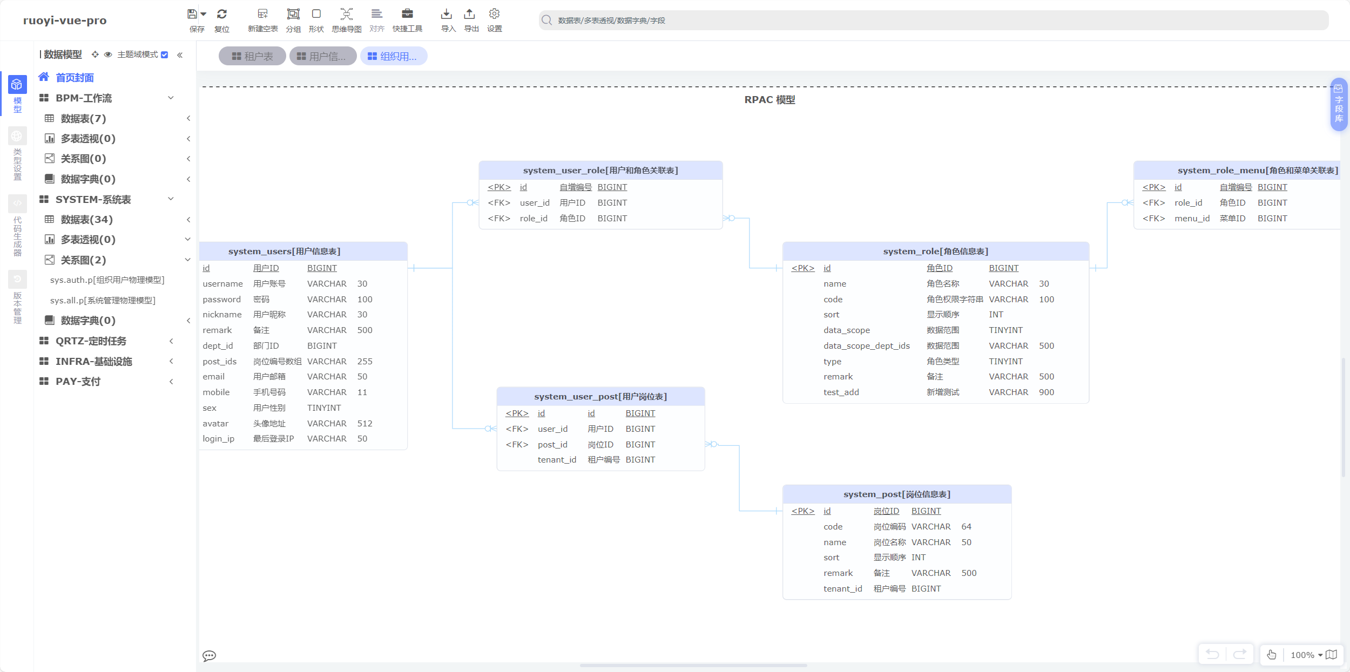Uncheck the 主题域模式 checkbox
Viewport: 1350px width, 672px height.
165,55
